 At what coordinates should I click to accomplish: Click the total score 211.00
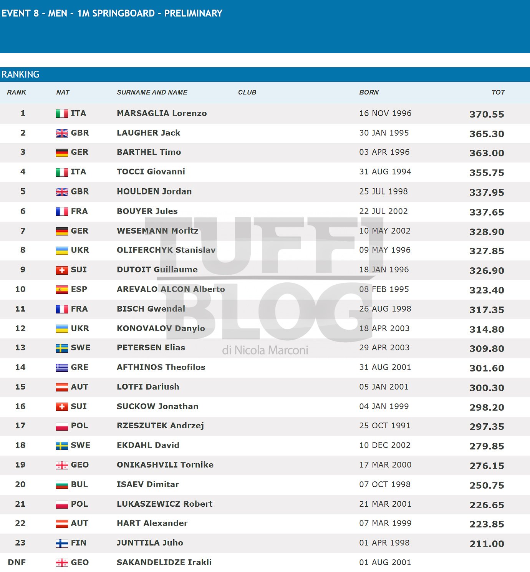(487, 544)
